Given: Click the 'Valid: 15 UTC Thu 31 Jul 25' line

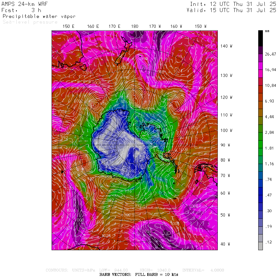Looking at the screenshot, I should tap(231, 10).
